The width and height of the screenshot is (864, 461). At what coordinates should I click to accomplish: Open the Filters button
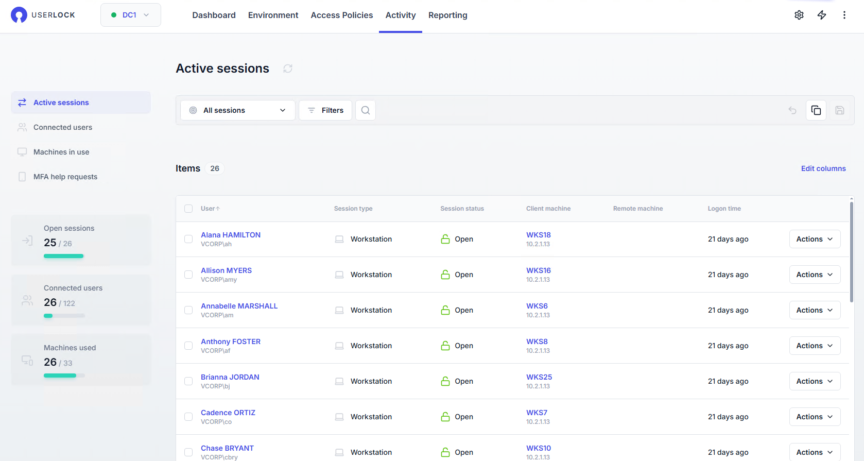click(x=325, y=110)
